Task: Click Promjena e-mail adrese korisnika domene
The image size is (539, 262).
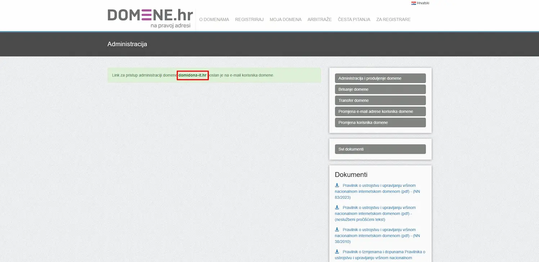Action: click(x=380, y=111)
